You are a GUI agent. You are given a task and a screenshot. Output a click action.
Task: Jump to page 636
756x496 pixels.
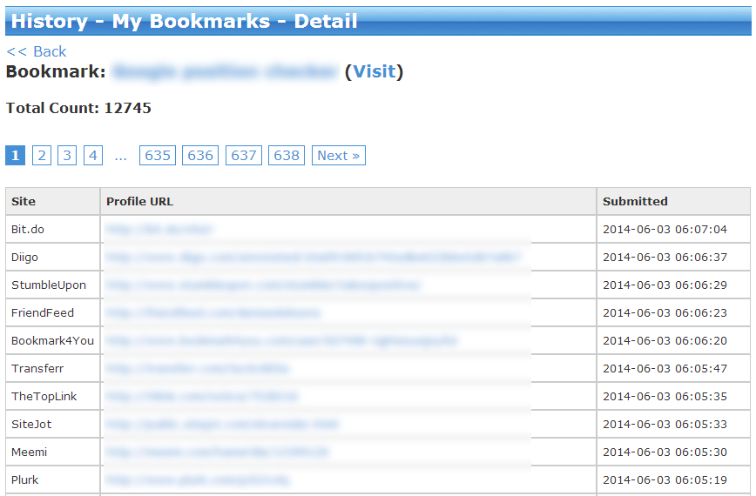pos(200,156)
